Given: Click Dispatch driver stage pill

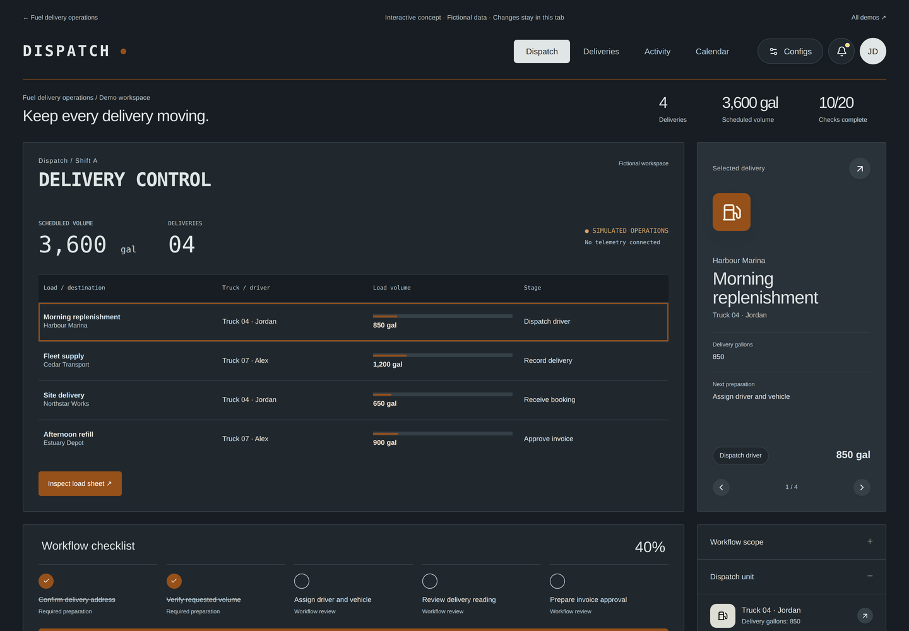Looking at the screenshot, I should pyautogui.click(x=740, y=456).
